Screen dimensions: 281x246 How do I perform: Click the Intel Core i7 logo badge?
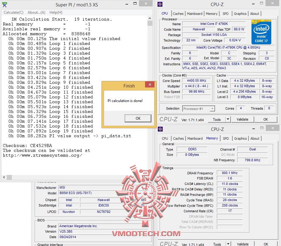pyautogui.click(x=261, y=32)
